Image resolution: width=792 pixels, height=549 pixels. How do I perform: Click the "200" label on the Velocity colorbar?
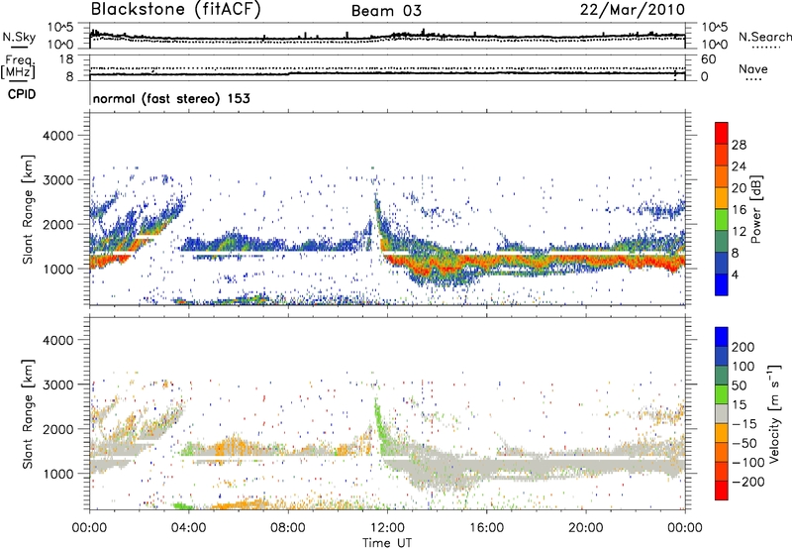pyautogui.click(x=743, y=347)
